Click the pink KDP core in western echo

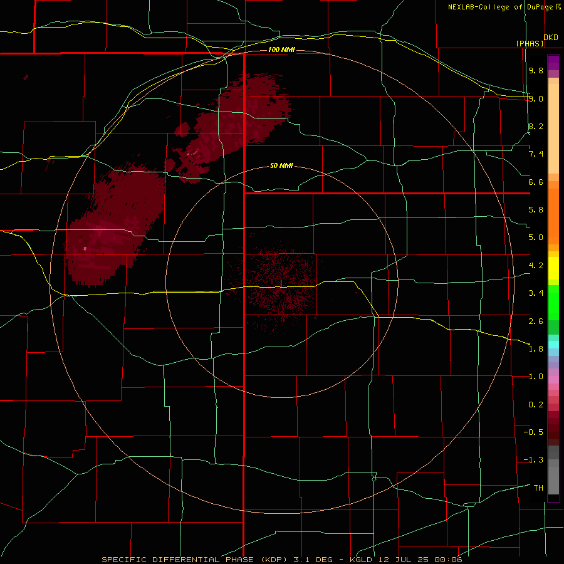(x=85, y=248)
